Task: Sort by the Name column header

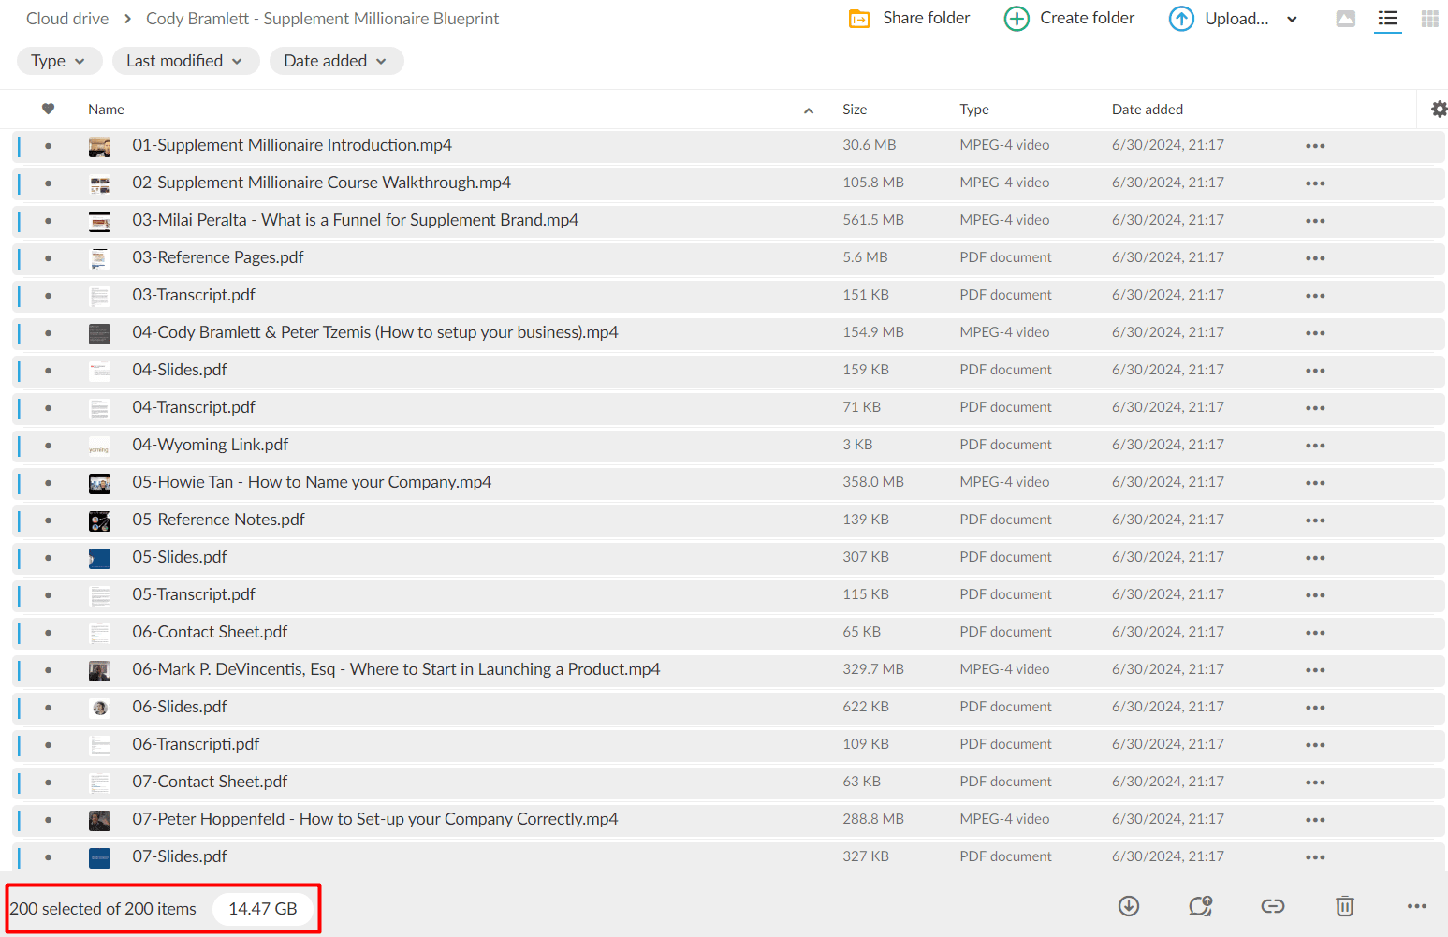Action: [106, 110]
